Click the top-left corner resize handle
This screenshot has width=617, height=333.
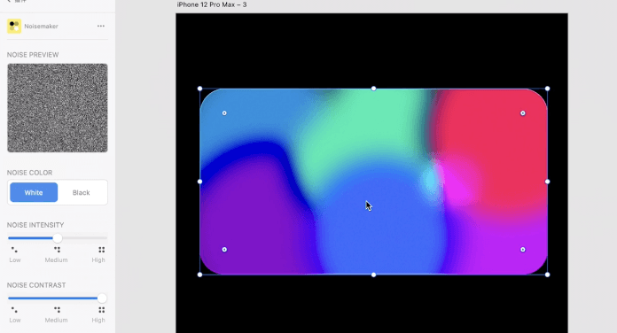click(x=199, y=89)
